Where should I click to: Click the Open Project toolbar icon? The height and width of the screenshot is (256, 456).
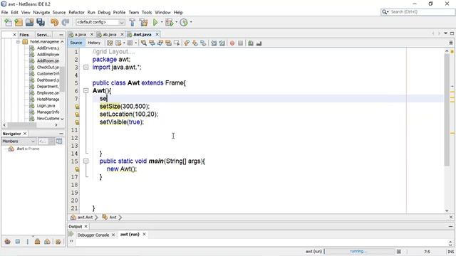coord(30,22)
